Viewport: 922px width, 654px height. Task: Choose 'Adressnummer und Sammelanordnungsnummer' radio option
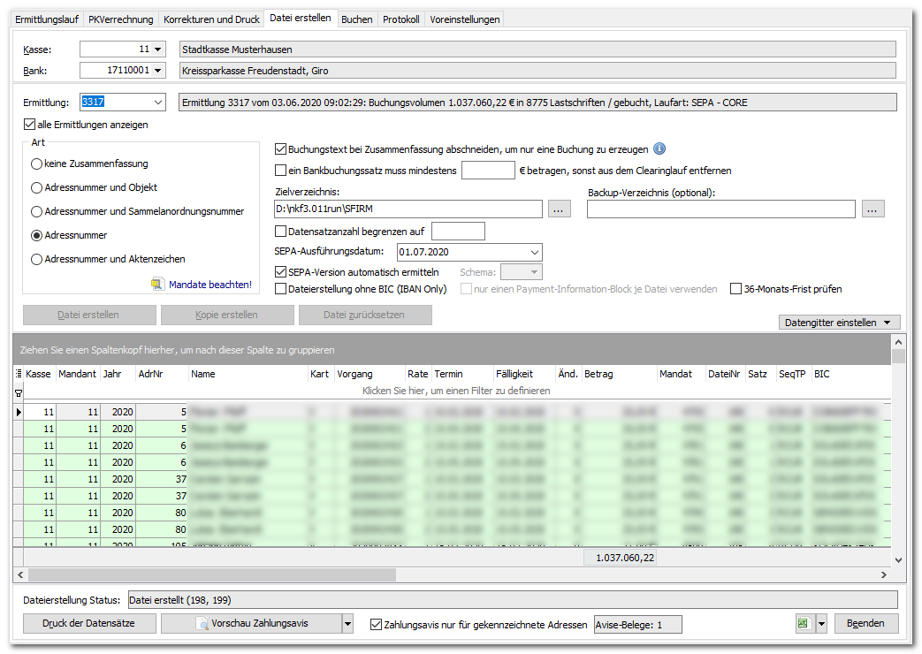(36, 211)
